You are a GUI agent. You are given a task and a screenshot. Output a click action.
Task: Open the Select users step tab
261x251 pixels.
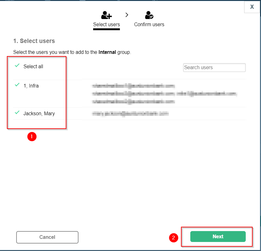pos(107,24)
